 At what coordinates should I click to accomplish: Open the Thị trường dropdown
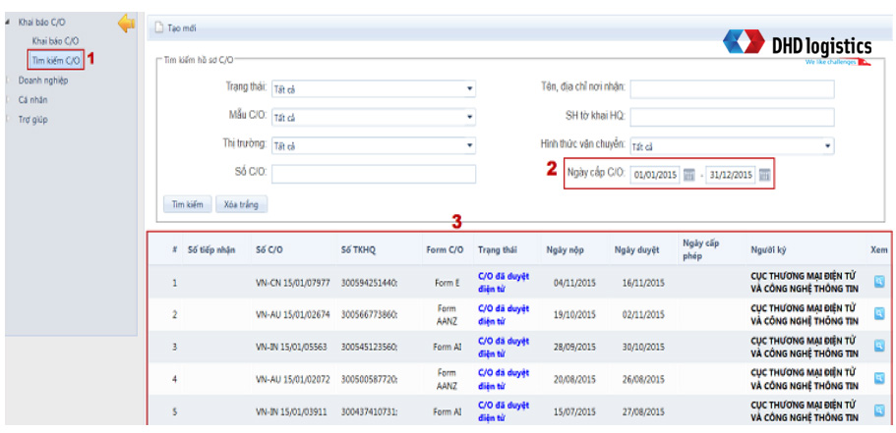373,146
